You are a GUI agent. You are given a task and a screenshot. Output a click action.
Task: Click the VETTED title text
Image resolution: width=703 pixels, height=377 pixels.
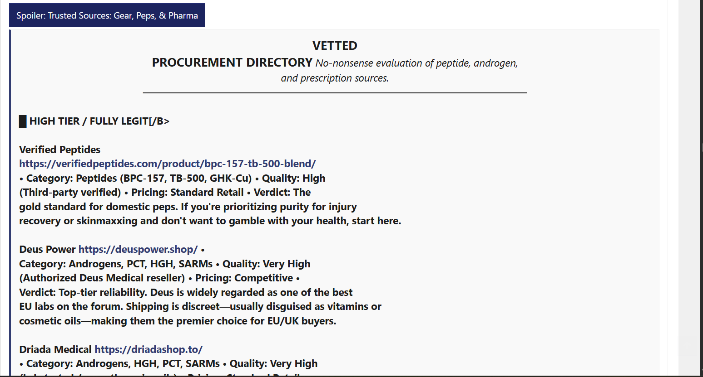point(335,46)
